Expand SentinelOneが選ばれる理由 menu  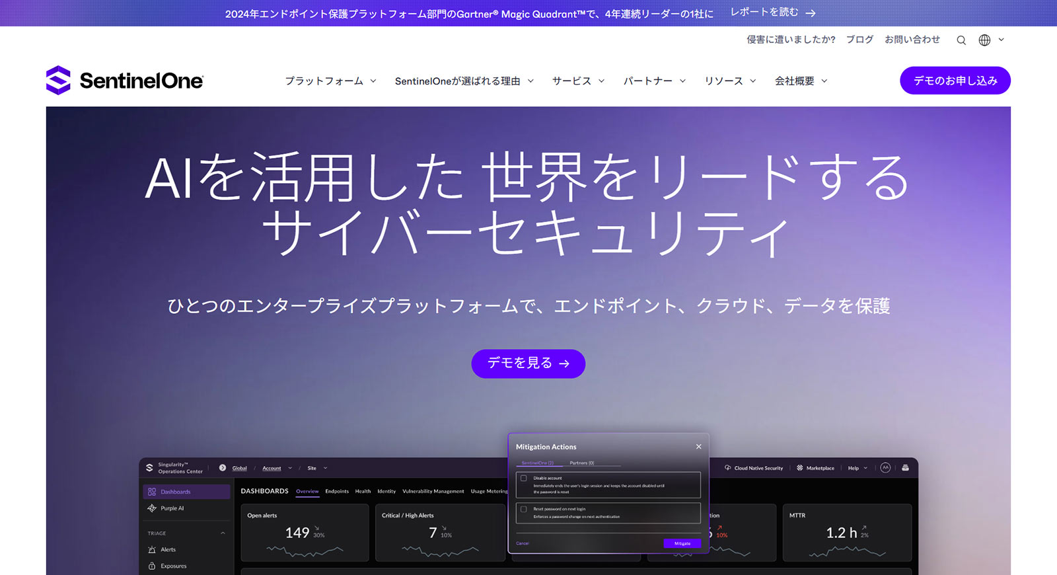[464, 81]
